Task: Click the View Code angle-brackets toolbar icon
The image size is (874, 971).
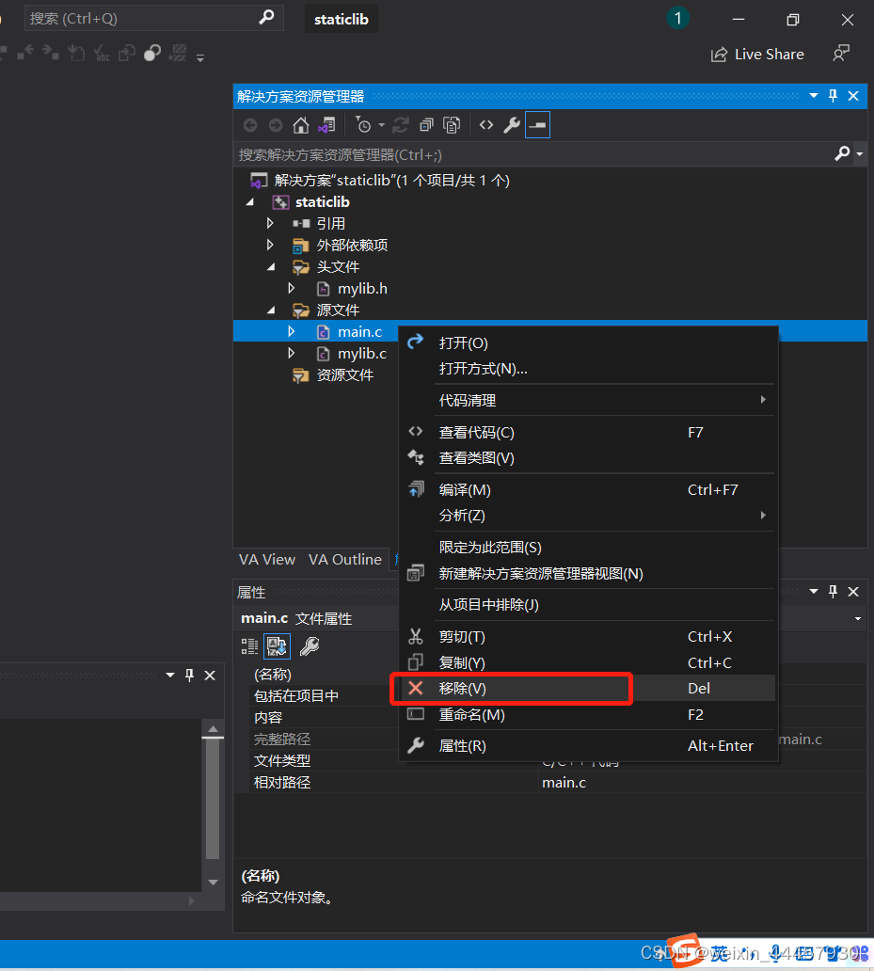Action: pos(486,125)
